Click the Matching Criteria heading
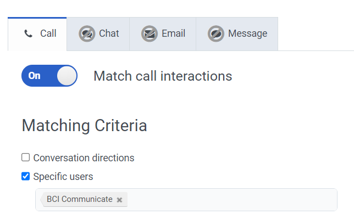 (x=84, y=126)
